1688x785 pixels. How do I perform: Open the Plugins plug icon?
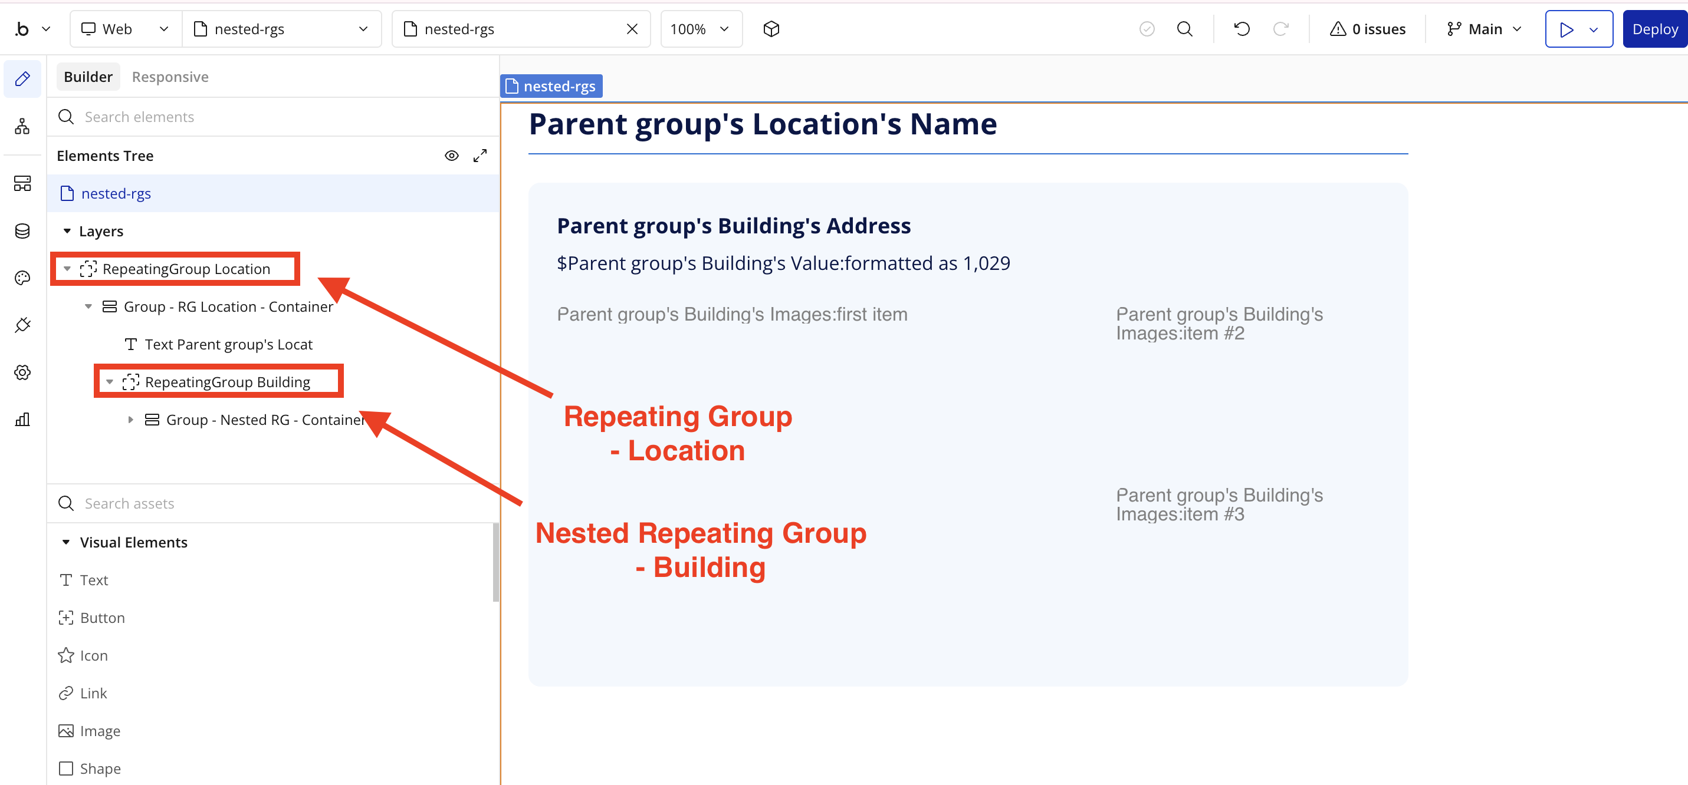(22, 325)
